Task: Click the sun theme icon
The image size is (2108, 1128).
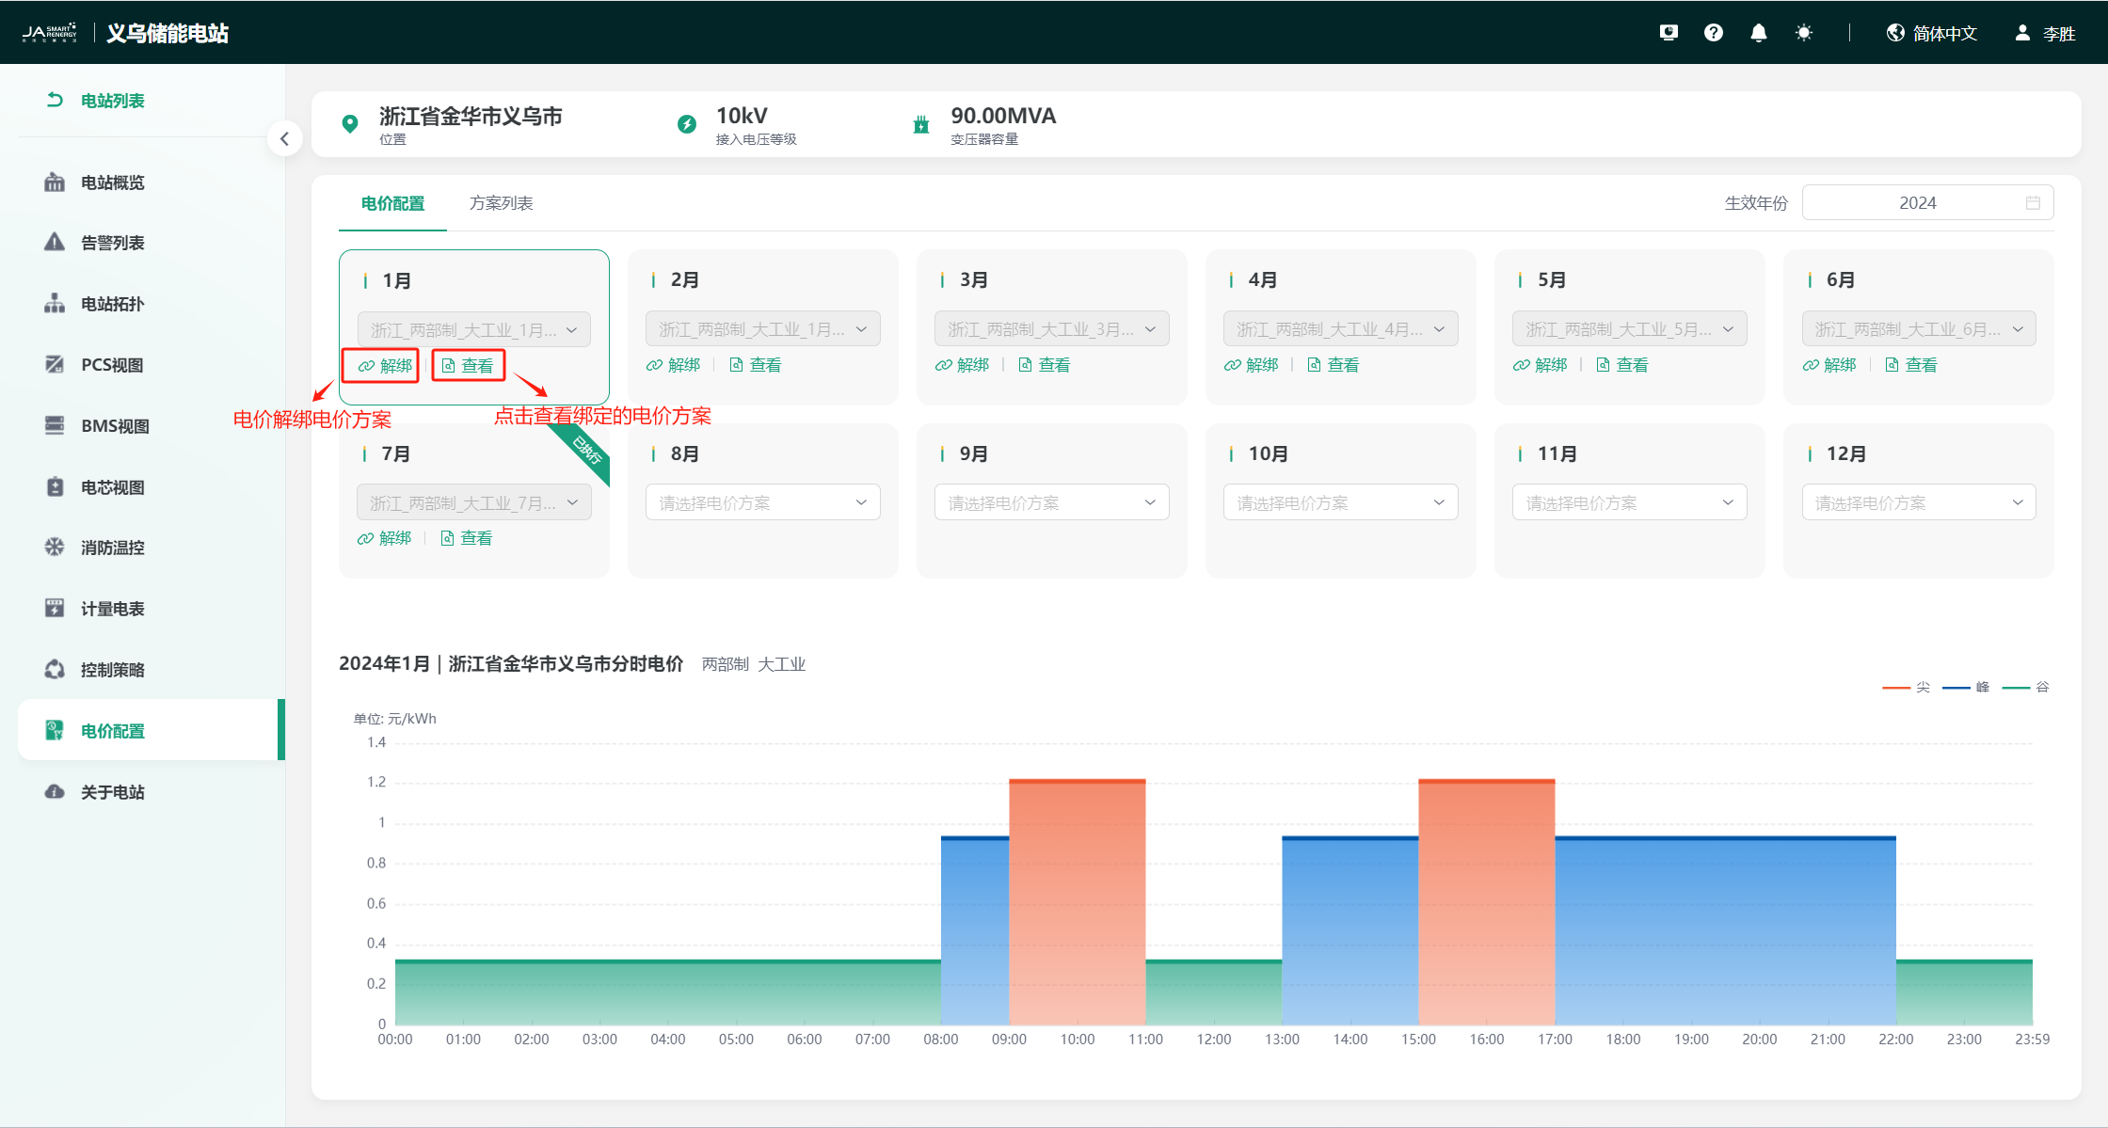Action: [1803, 33]
